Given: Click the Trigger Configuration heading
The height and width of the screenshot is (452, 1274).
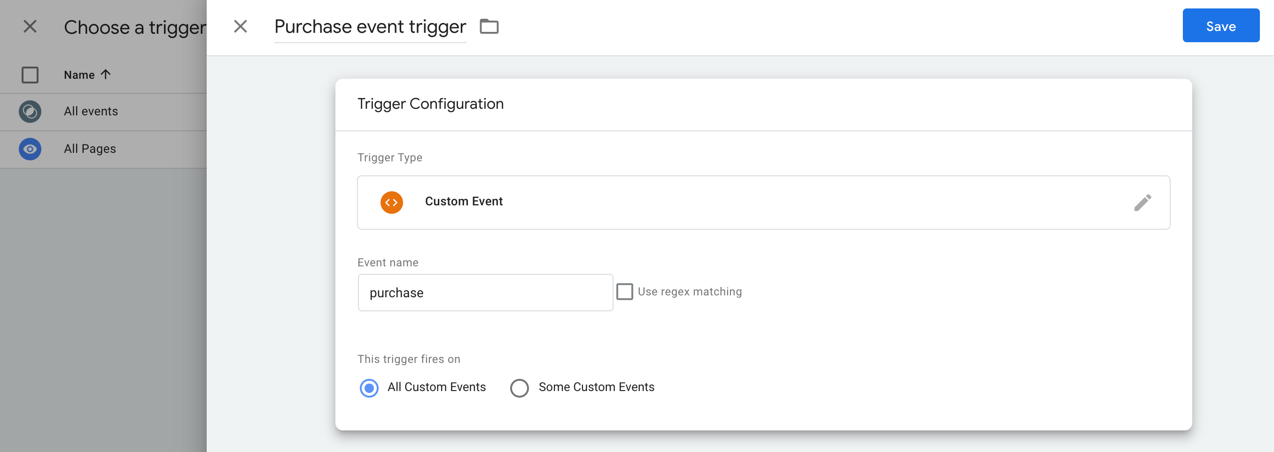Looking at the screenshot, I should point(430,104).
